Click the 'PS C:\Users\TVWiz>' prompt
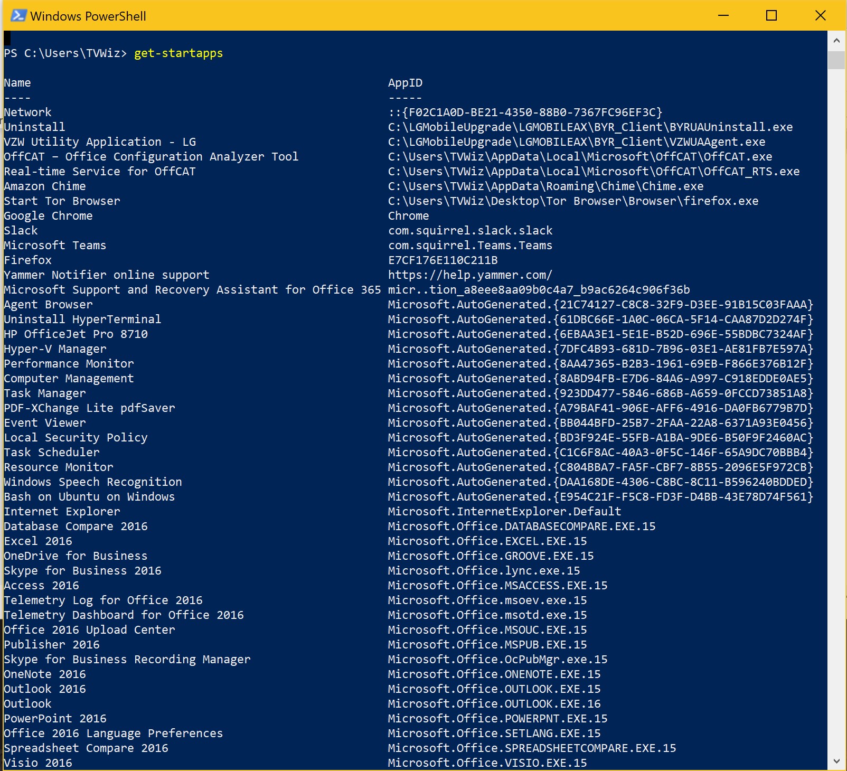The image size is (847, 771). 65,53
